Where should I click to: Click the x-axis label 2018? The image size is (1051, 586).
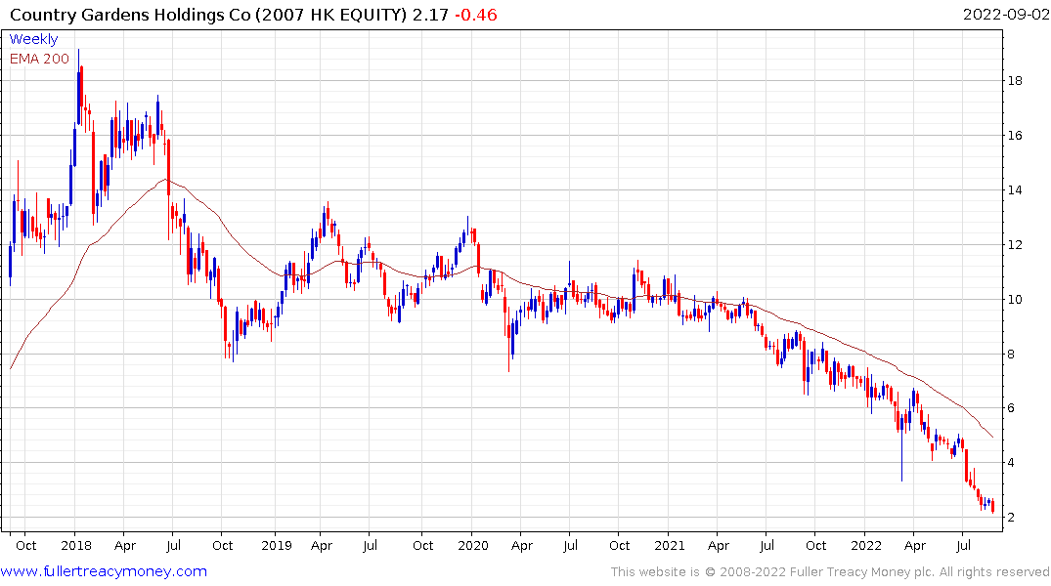coord(75,546)
